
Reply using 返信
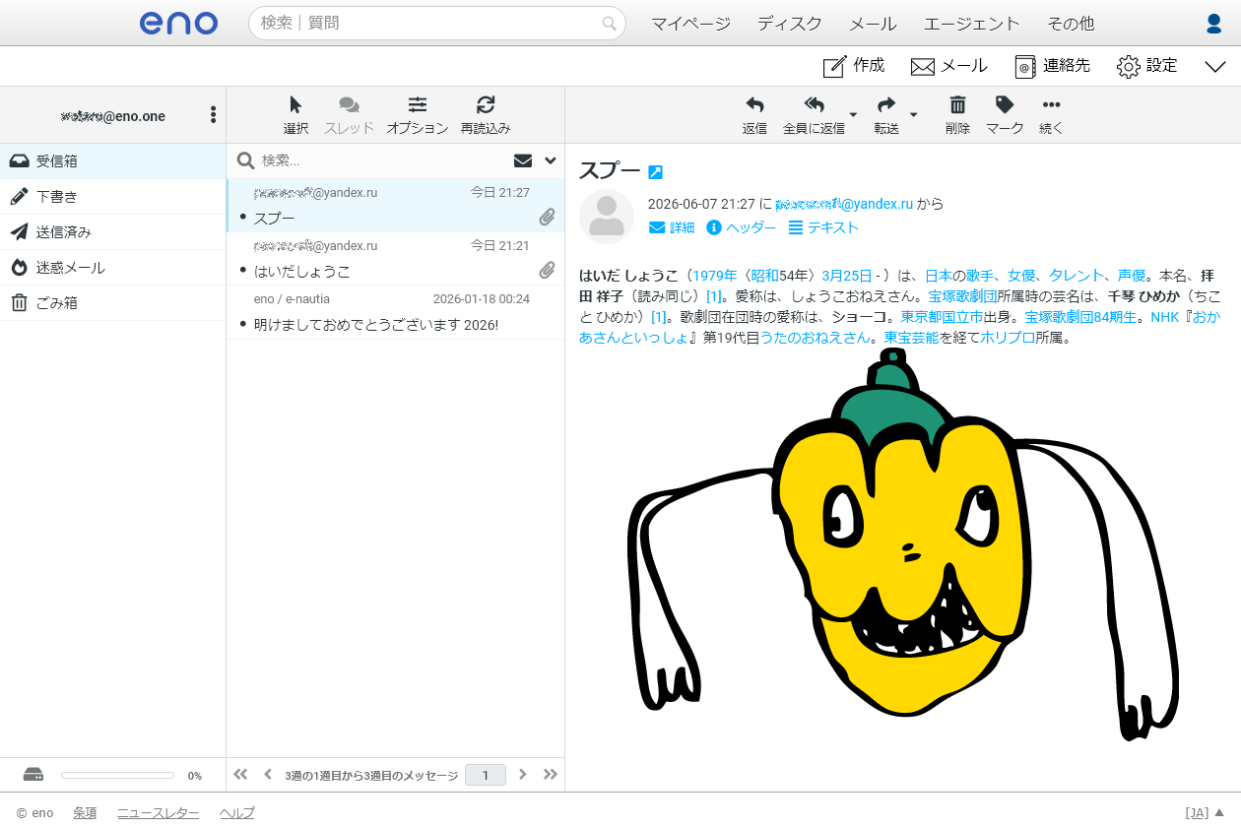point(754,115)
